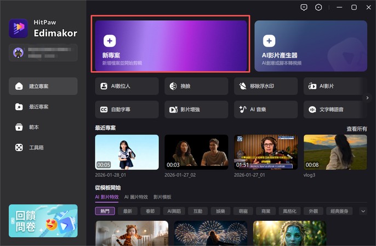This screenshot has height=246, width=376.
Task: Select the 熱門 category filter
Action: coord(105,211)
